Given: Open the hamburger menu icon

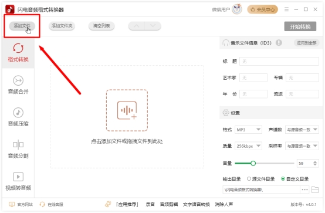Looking at the screenshot, I should pos(286,9).
